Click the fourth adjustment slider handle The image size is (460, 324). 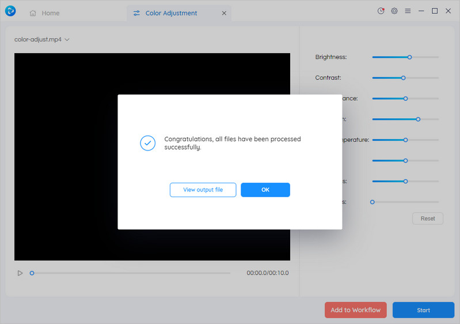point(418,119)
